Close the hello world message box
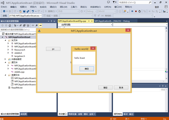 93,48
